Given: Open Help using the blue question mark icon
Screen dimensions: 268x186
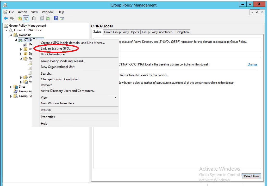Looking at the screenshot, I should [55, 18].
